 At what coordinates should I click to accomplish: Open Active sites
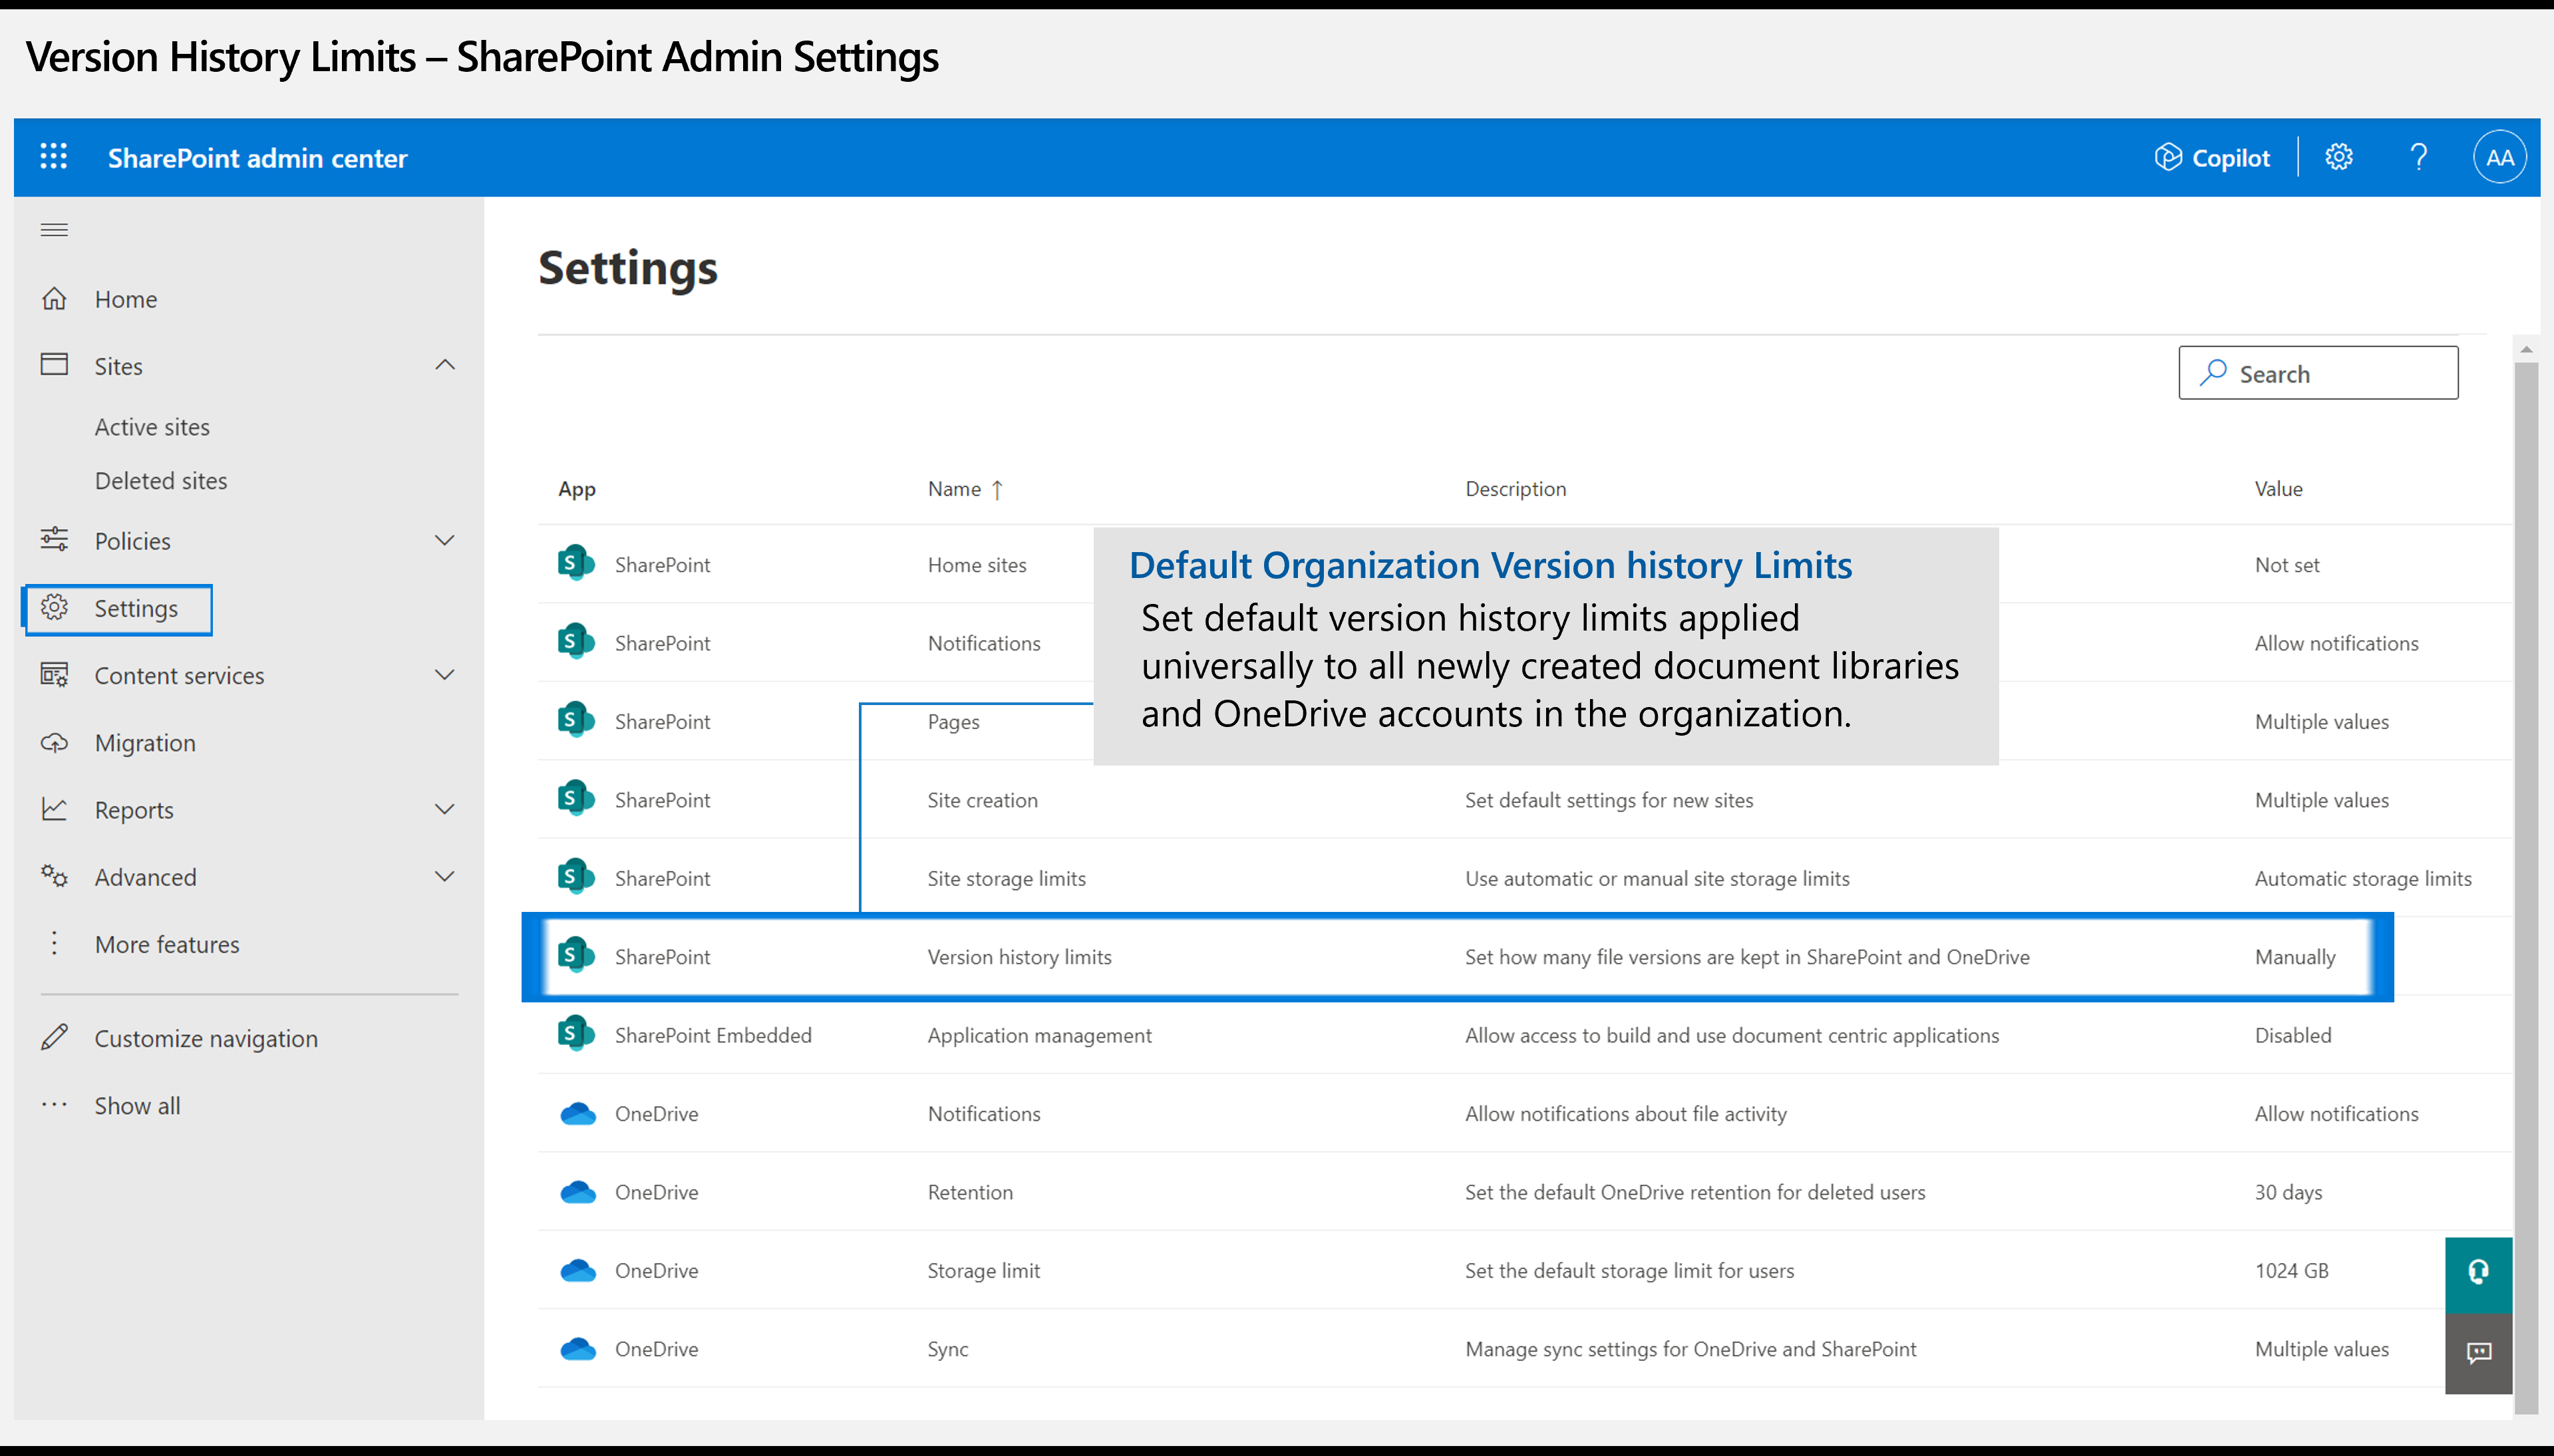point(152,427)
